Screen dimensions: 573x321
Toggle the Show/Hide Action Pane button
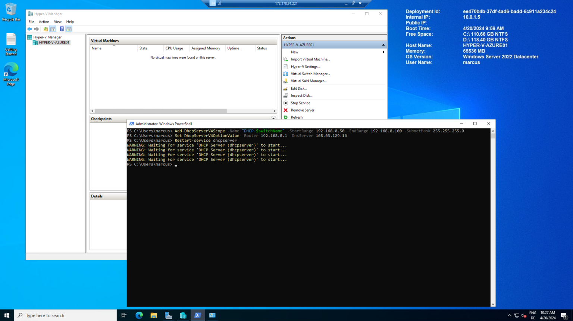[69, 29]
